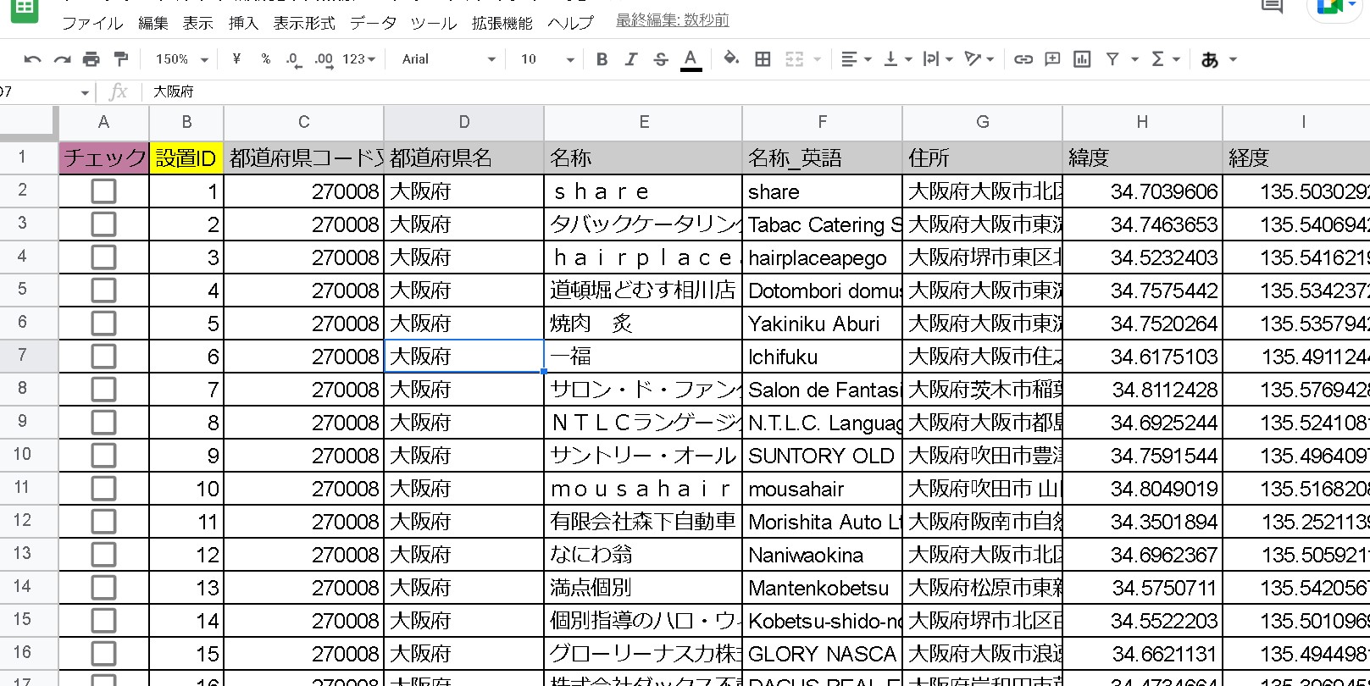The width and height of the screenshot is (1370, 686).
Task: Open the font size 10 dropdown
Action: click(546, 59)
